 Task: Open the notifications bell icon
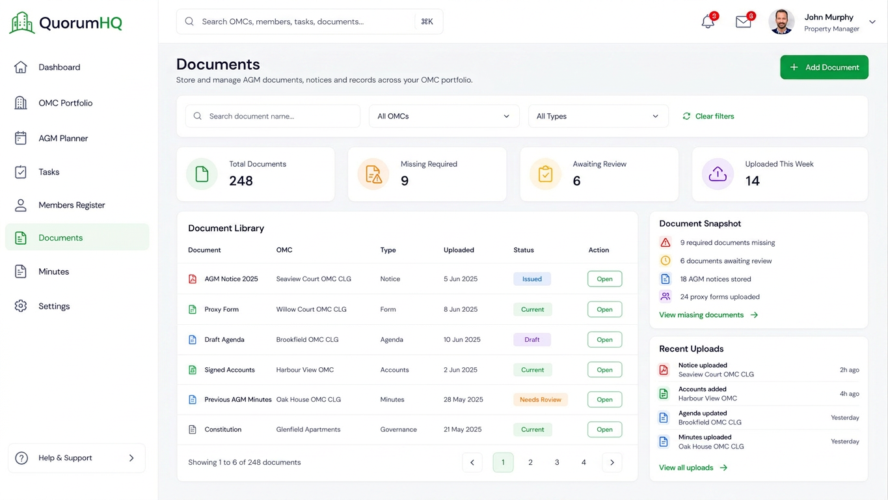708,21
